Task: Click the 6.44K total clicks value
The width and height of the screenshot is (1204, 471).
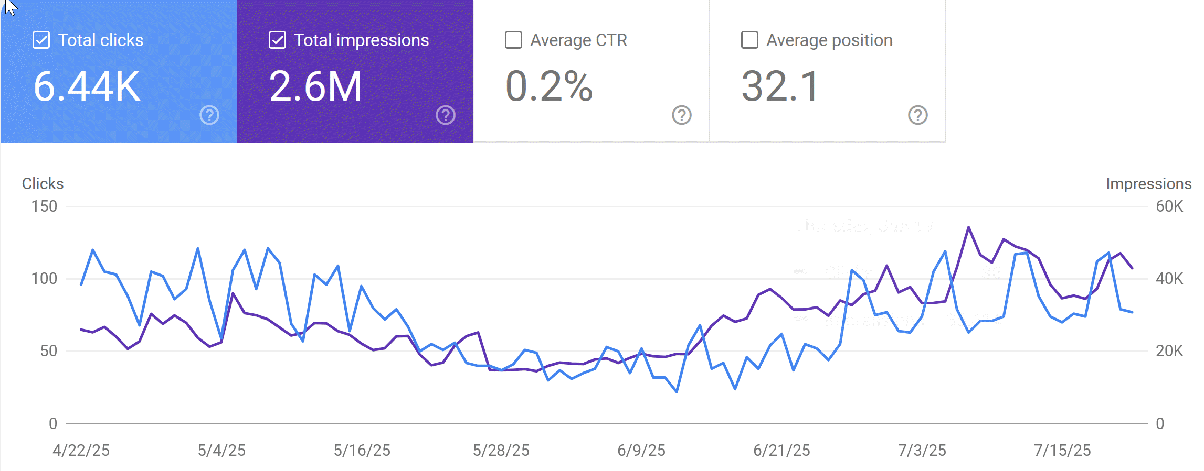Action: (x=87, y=86)
